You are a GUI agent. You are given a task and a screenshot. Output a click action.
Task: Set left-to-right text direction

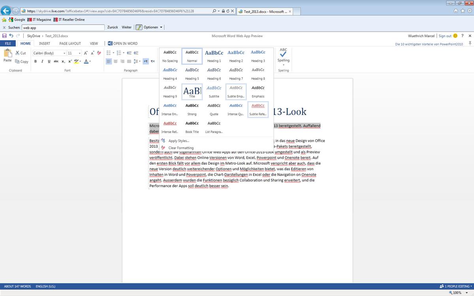click(x=146, y=61)
